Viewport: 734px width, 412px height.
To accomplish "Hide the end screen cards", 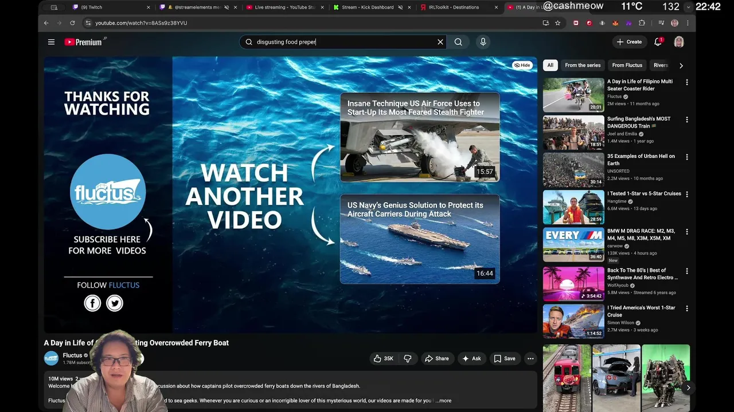I will point(522,65).
